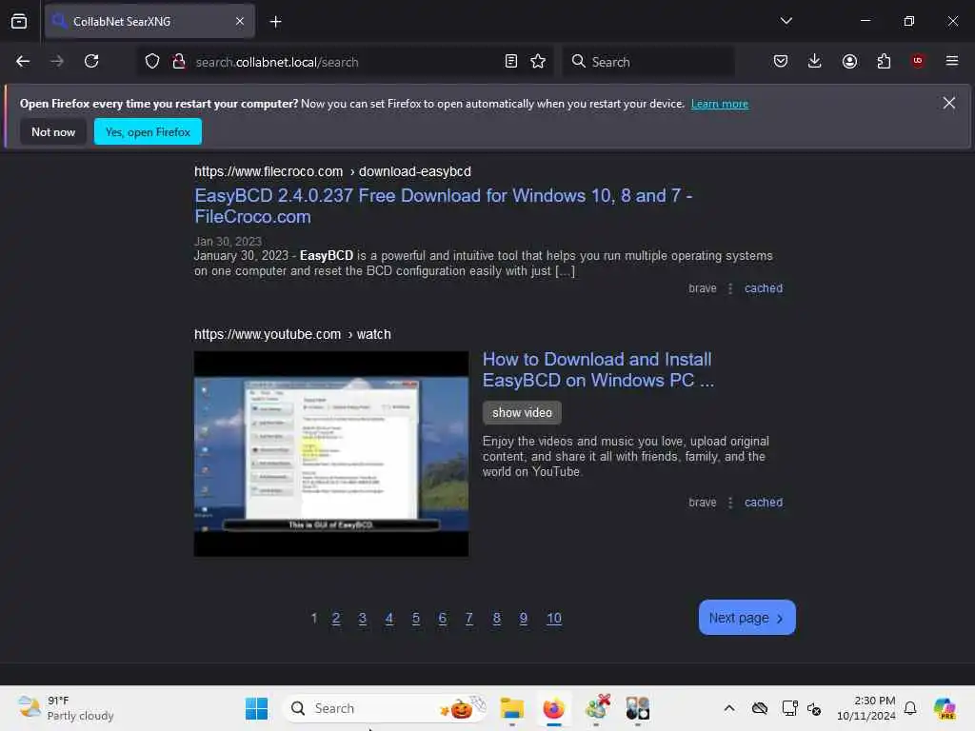List all tabs dropdown arrow
Screen dimensions: 975x731
point(786,21)
